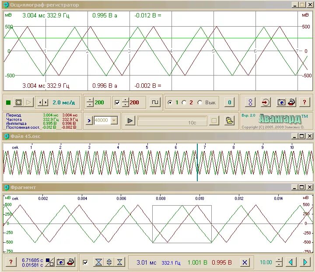The image size is (315, 272).
Task: Click the 'Постоянная сост.' label
Action: coord(23,127)
